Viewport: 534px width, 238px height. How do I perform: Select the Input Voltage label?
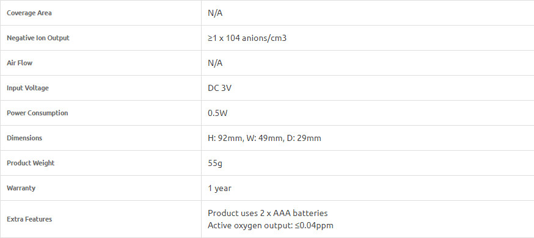(x=27, y=88)
